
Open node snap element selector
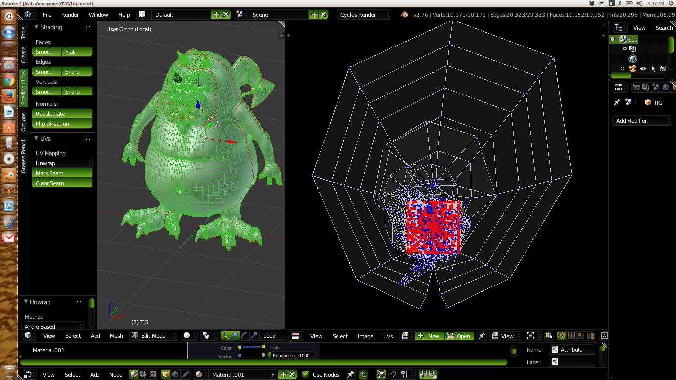pos(407,374)
